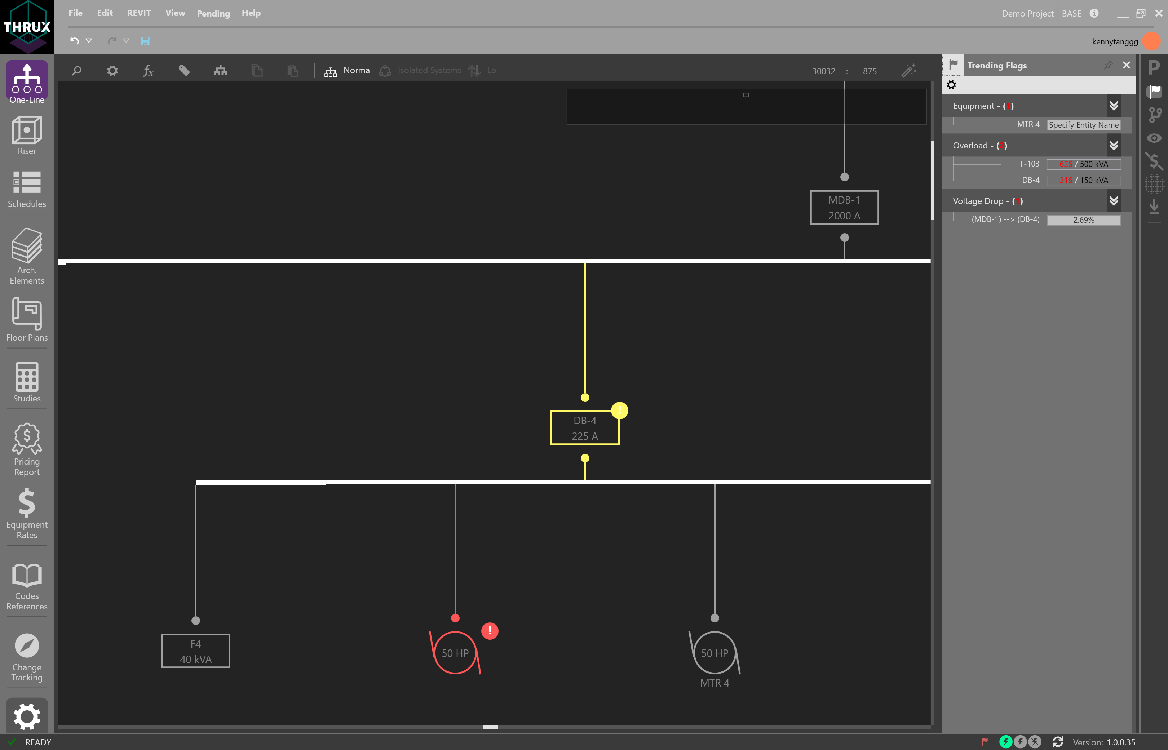Click the flag icon on the right edge strip
The image size is (1168, 750).
tap(1154, 91)
